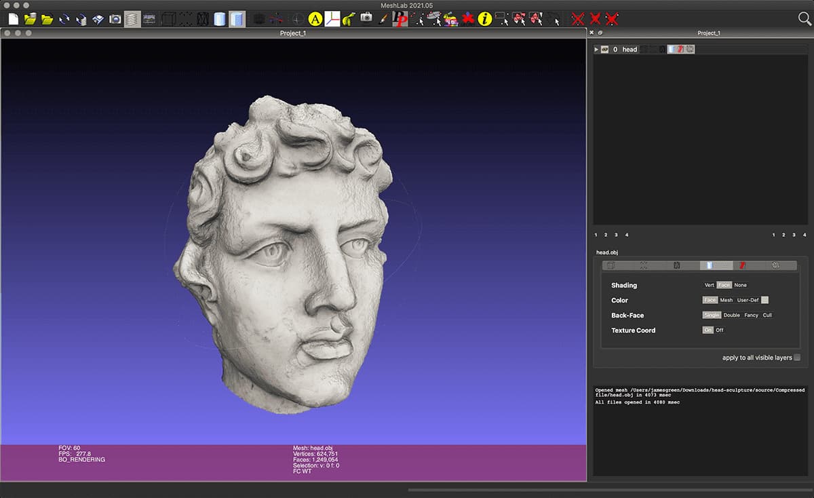Viewport: 814px width, 498px height.
Task: Toggle visibility of the head layer eye icon
Action: tap(604, 49)
